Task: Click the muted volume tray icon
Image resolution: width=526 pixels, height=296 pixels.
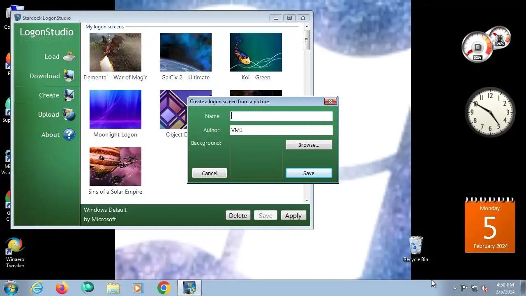Action: click(x=485, y=288)
